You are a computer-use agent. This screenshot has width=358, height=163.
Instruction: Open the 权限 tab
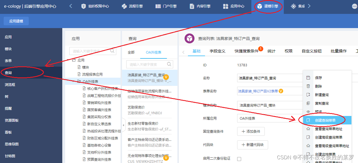(x=289, y=51)
